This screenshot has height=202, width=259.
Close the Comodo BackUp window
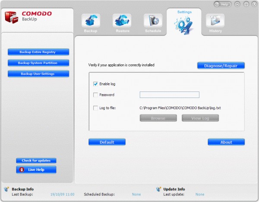point(254,4)
